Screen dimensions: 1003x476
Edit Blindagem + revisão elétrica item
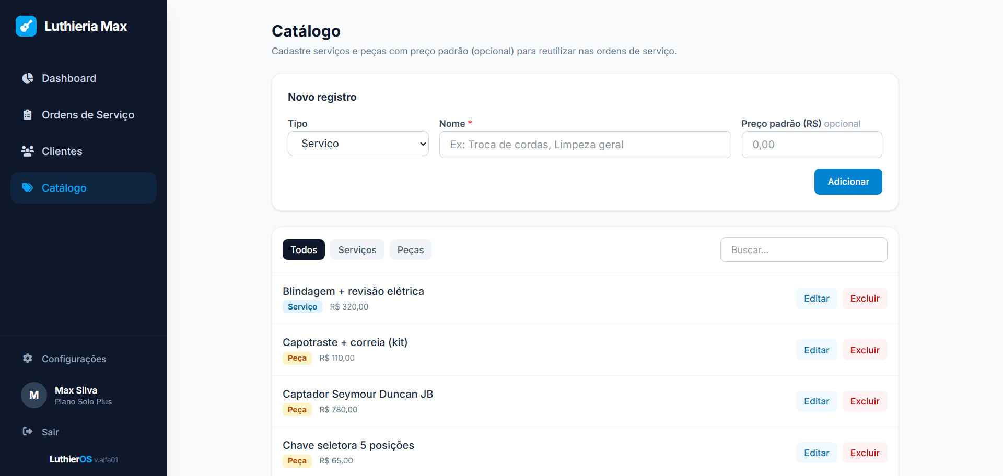(817, 299)
